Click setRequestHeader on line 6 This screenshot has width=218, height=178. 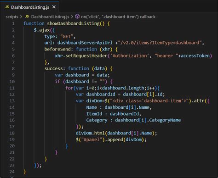[x=86, y=56]
